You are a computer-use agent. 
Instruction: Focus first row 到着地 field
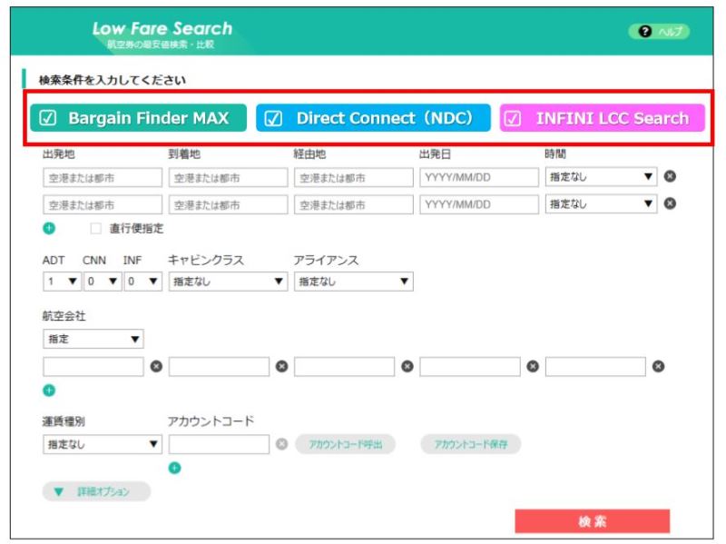click(x=229, y=177)
